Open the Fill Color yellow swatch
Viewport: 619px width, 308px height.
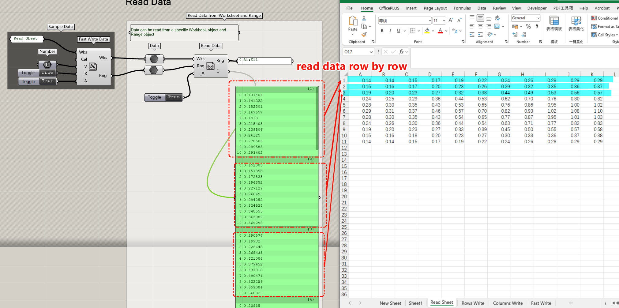[x=427, y=31]
